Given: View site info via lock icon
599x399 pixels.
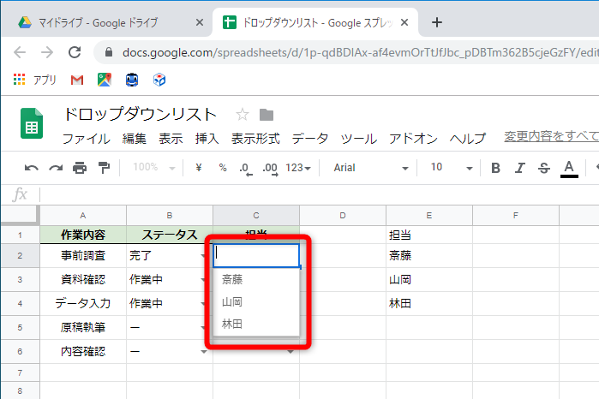Looking at the screenshot, I should (109, 52).
